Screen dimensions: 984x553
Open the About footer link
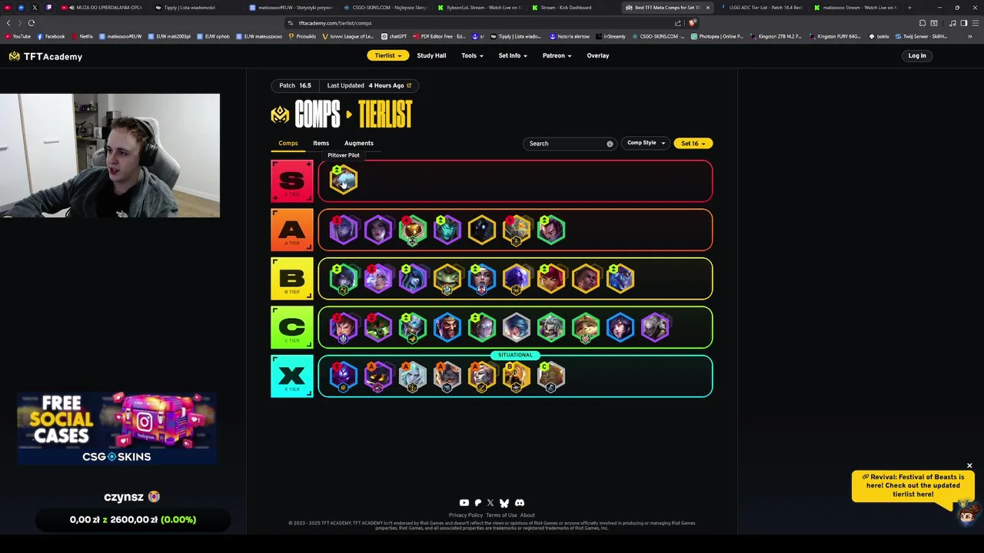point(527,515)
